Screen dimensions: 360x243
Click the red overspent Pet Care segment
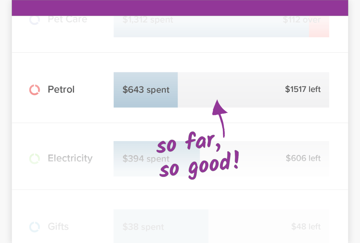(x=319, y=29)
